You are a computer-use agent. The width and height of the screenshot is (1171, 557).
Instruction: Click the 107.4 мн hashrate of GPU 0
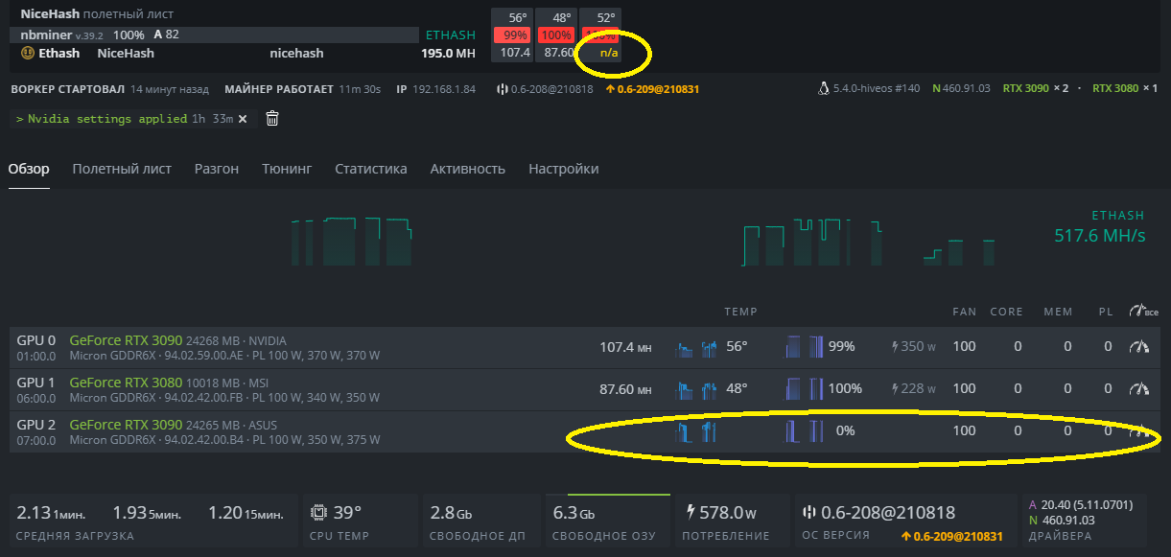625,347
